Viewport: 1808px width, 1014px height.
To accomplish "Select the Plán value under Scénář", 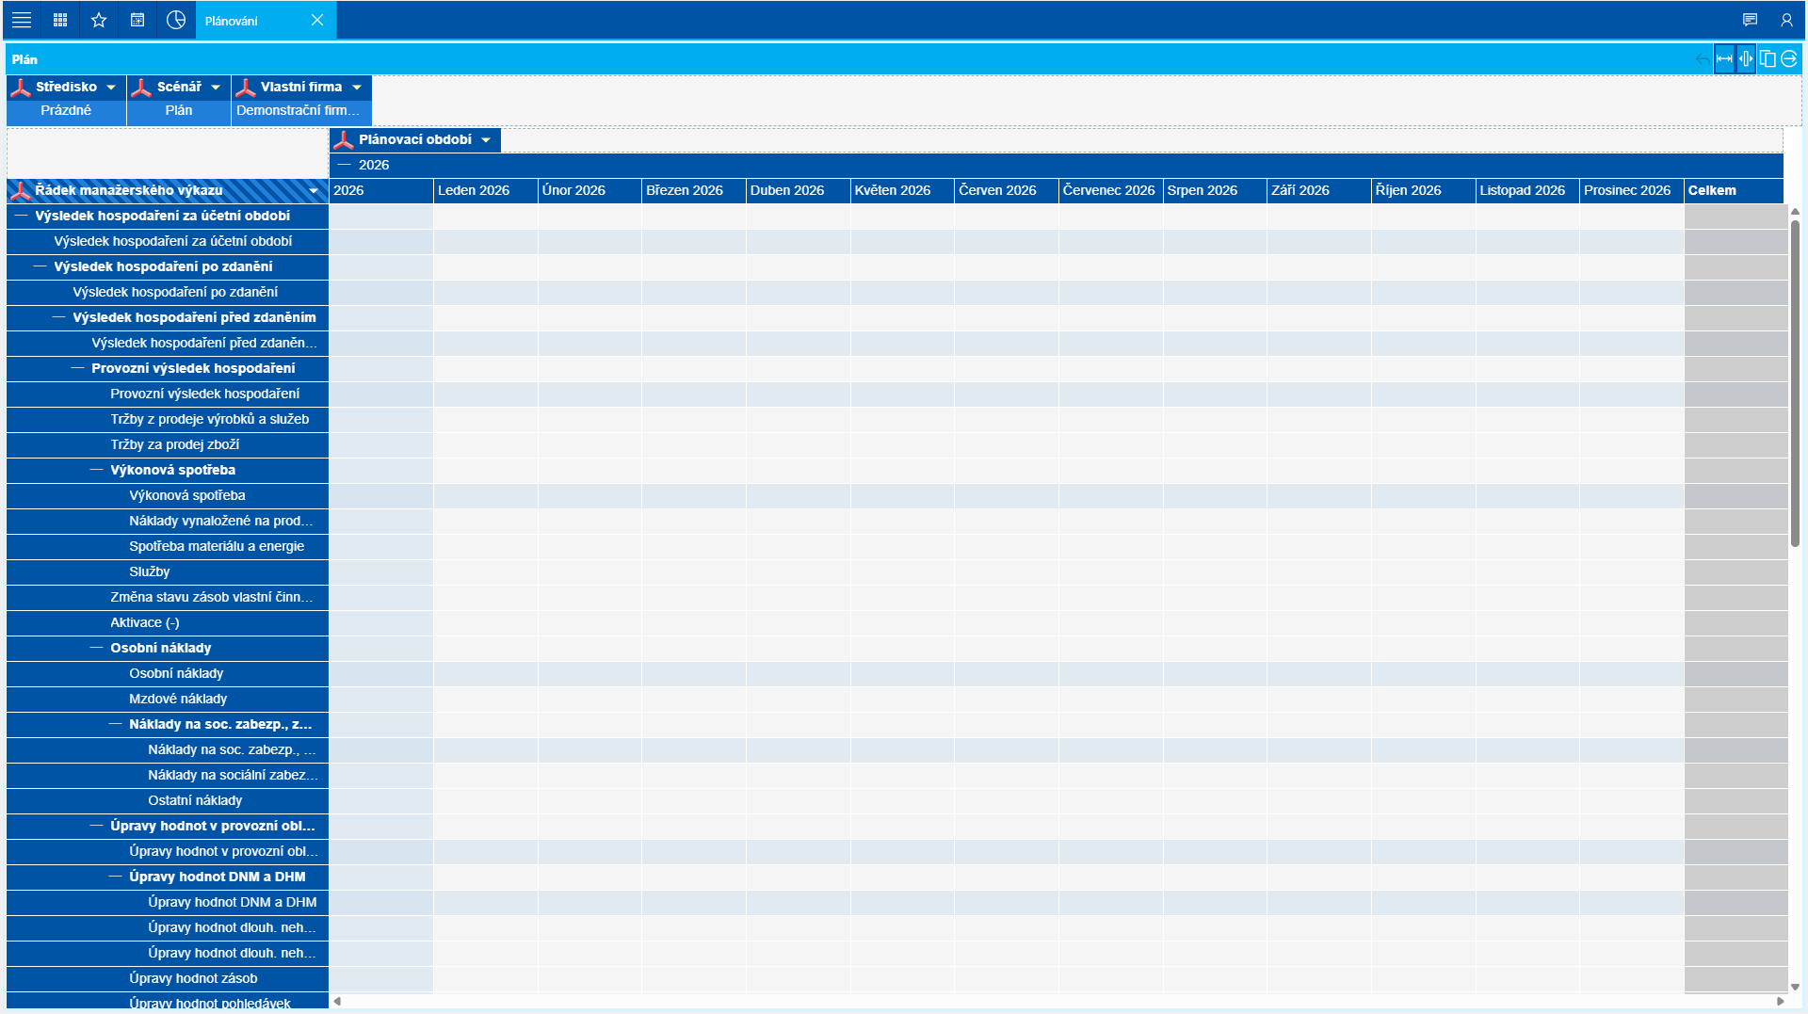I will click(x=179, y=111).
